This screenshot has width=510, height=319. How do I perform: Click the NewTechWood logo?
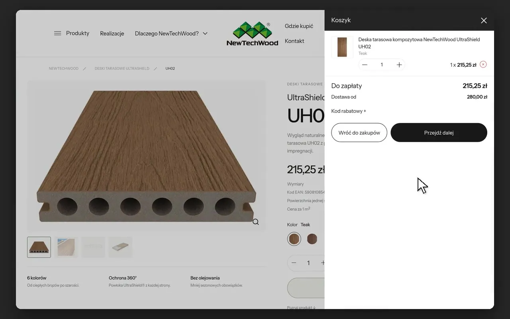click(x=252, y=34)
